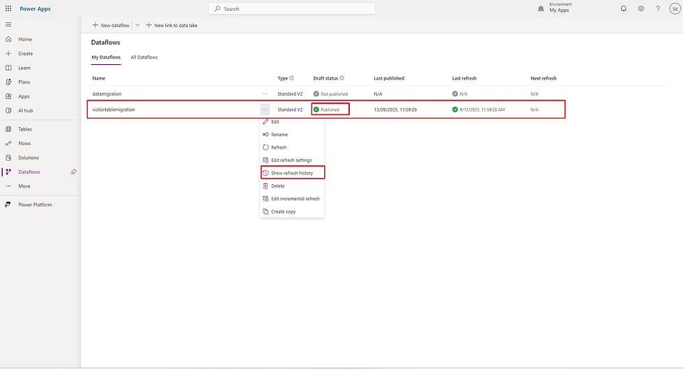The height and width of the screenshot is (369, 683).
Task: Choose Delete from context menu
Action: [292, 186]
